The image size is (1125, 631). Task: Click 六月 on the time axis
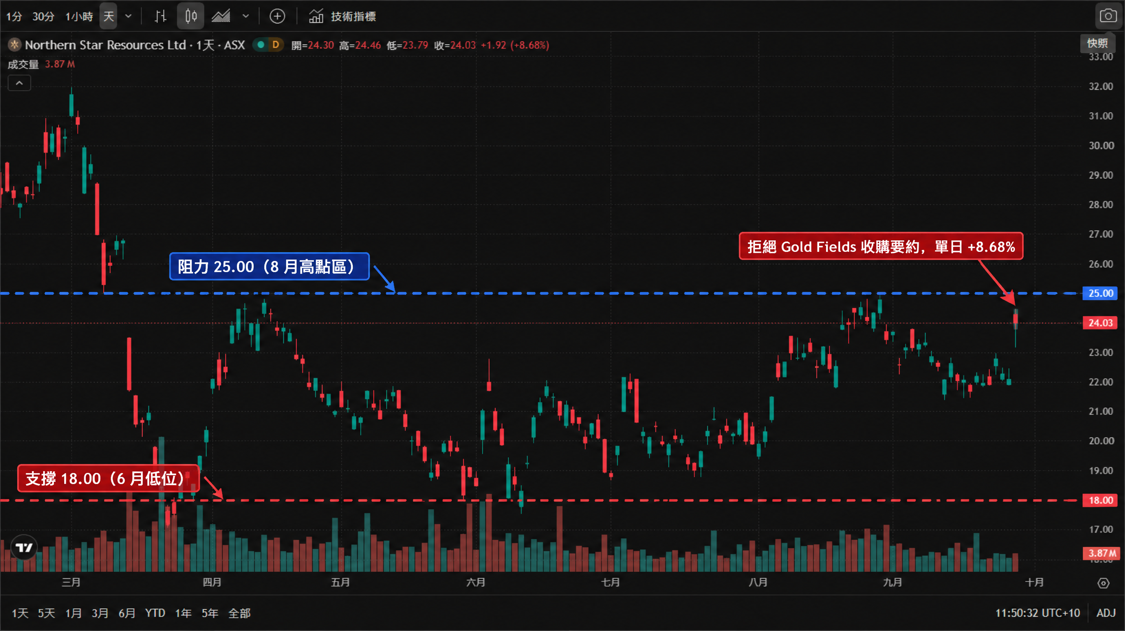pos(476,582)
